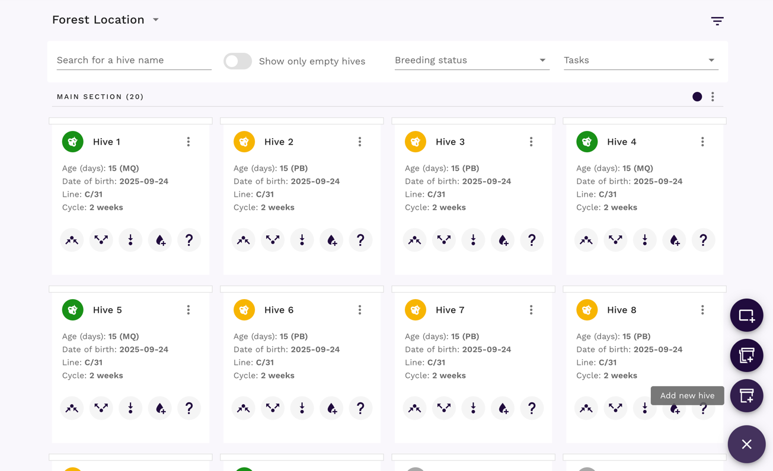Viewport: 773px width, 471px height.
Task: Click the question mark icon on Hive 5
Action: [189, 408]
